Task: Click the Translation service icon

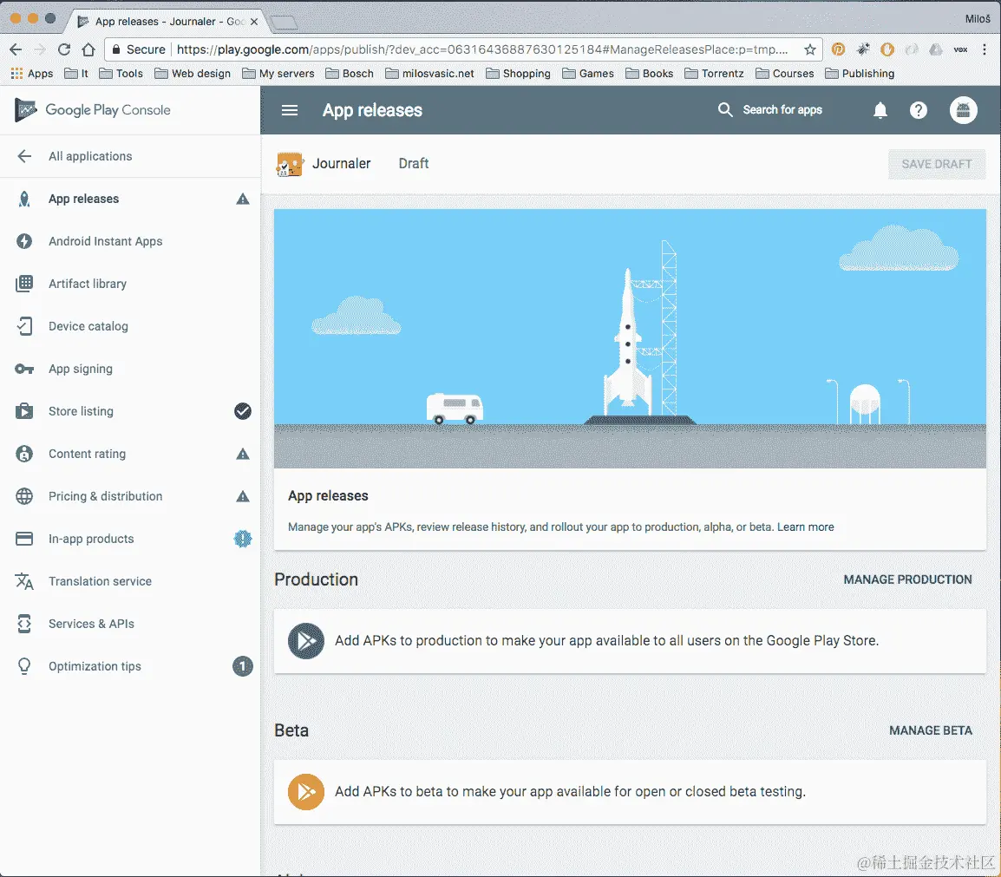Action: [x=24, y=581]
